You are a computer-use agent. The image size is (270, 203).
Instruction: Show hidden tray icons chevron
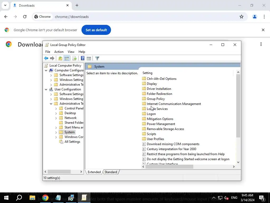click(x=214, y=198)
